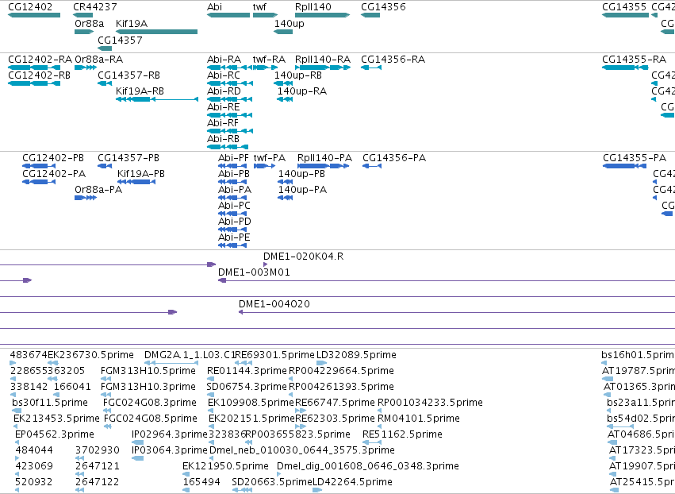
Task: Select the EK236730.5prime EST label
Action: tap(91, 355)
